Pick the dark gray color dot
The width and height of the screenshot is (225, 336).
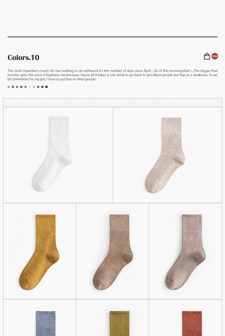coord(42,87)
